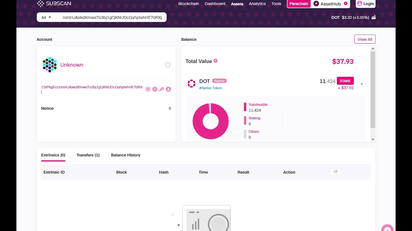Open the #Native Token link
The image size is (412, 231).
coord(211,88)
